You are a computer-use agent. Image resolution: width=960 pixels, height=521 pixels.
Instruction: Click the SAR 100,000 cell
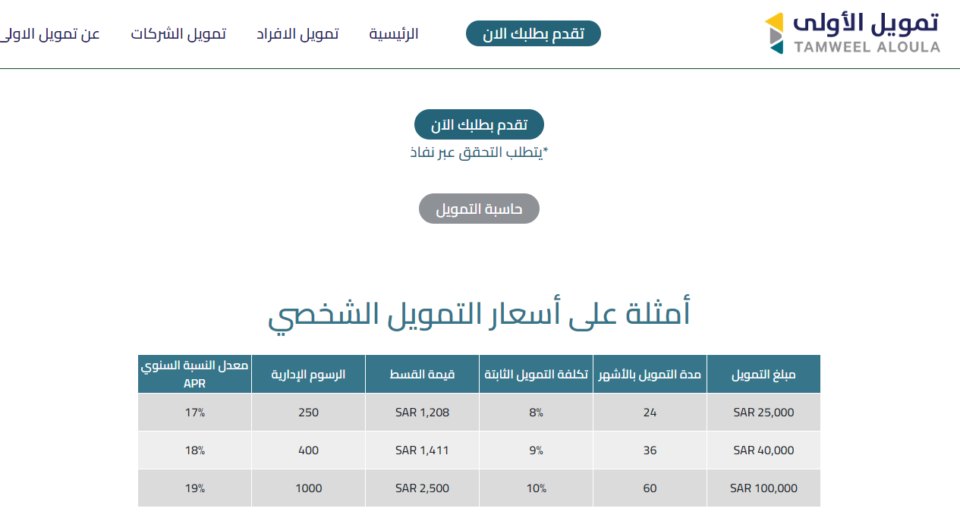(763, 488)
